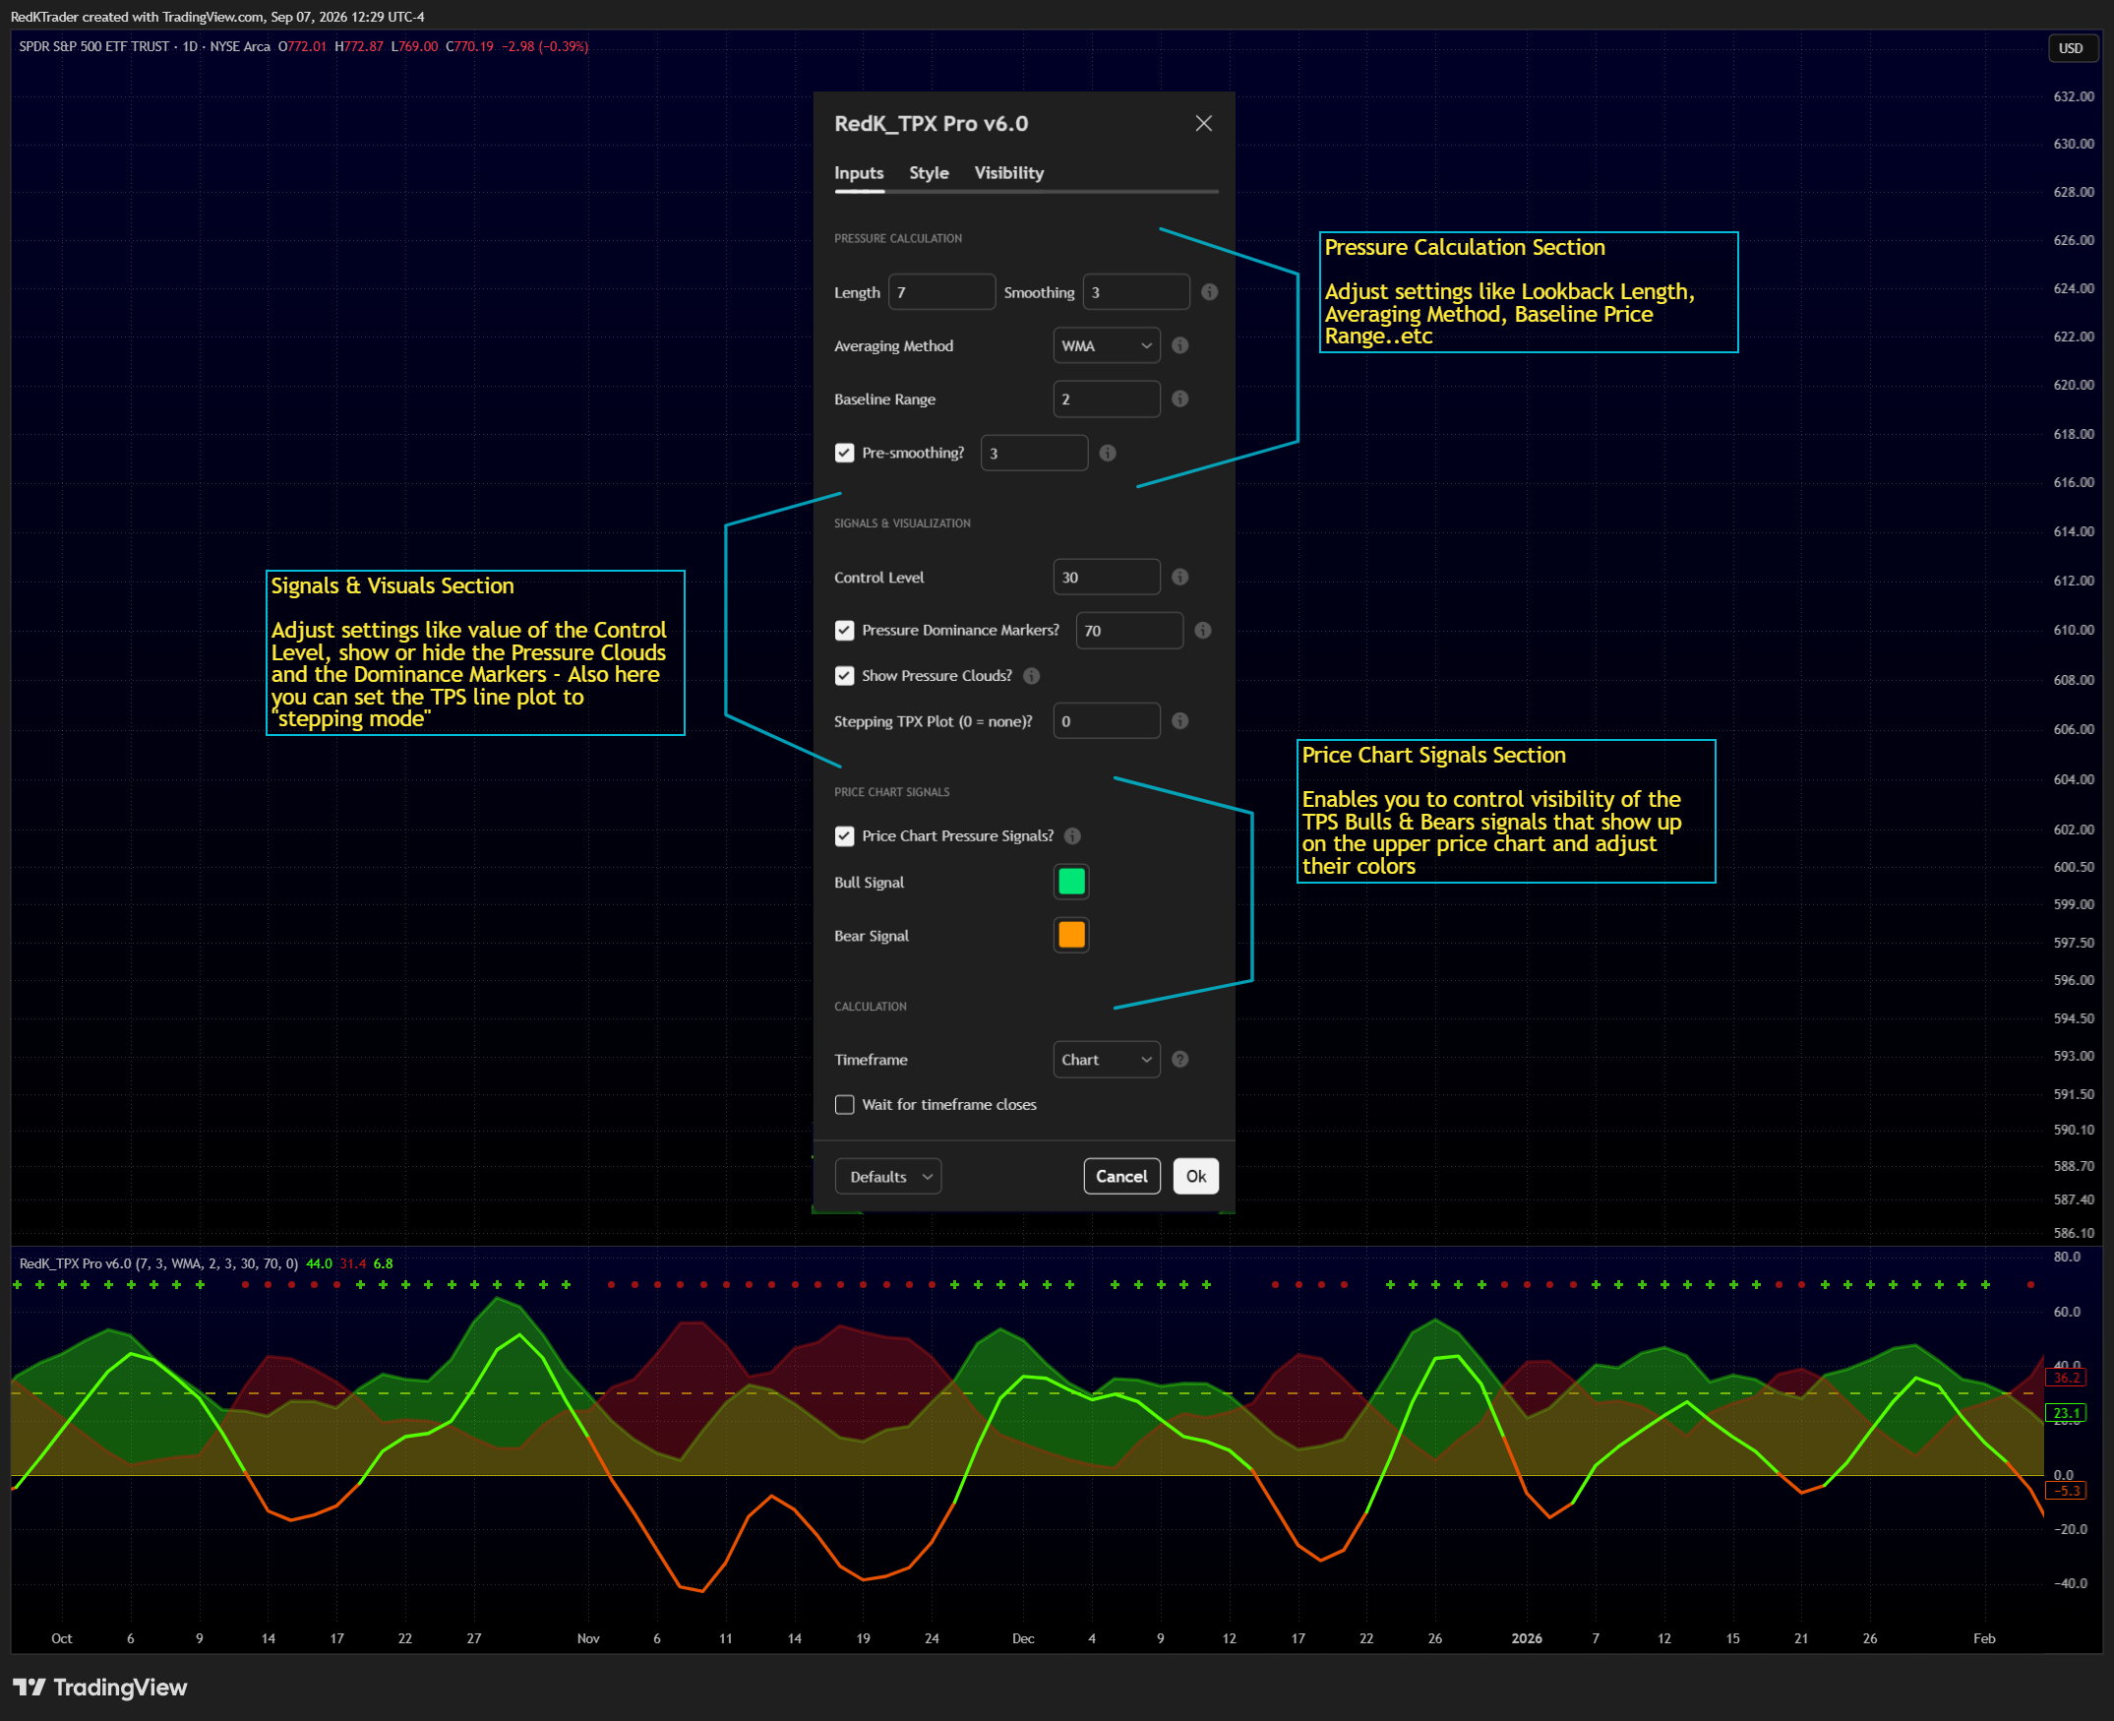Open the Timeframe Chart dropdown
2114x1721 pixels.
(x=1106, y=1060)
